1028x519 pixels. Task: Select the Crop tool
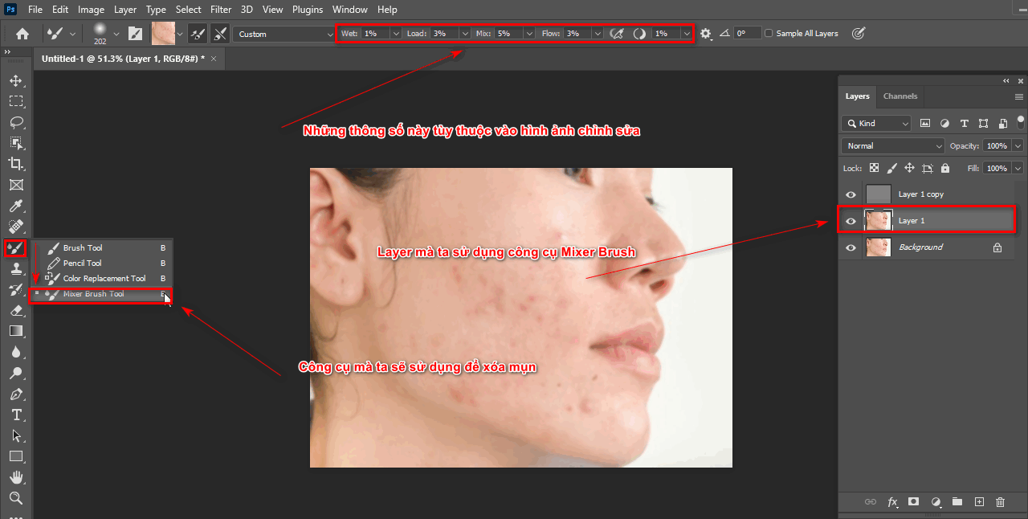16,164
